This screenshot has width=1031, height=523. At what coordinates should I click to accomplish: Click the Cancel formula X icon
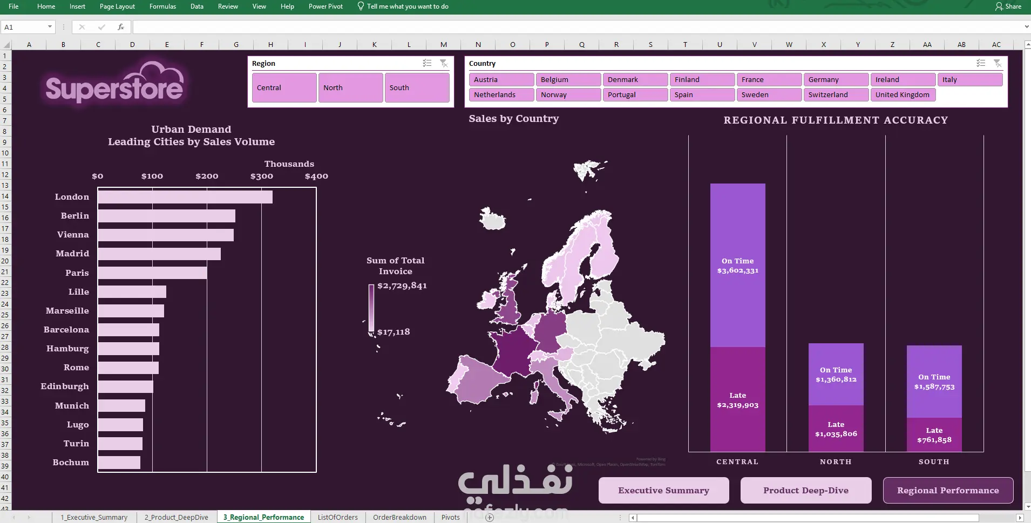click(x=82, y=27)
